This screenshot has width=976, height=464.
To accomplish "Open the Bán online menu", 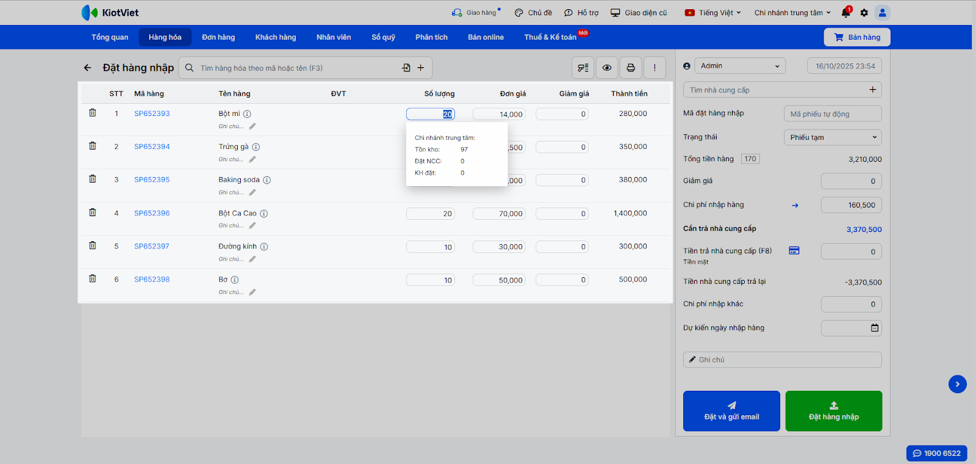I will coord(486,37).
